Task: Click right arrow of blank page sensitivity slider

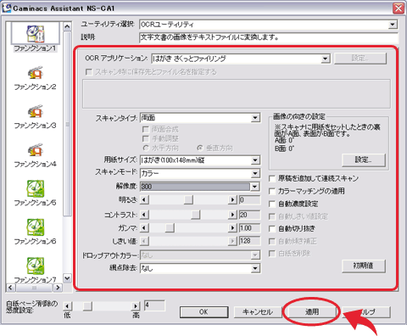Action: (x=136, y=306)
